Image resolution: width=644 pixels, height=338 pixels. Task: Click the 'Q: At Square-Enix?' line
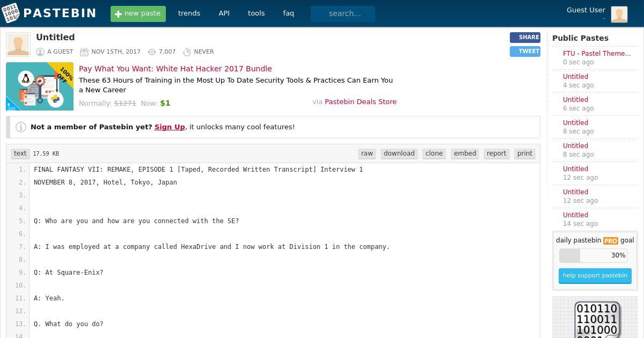(69, 273)
